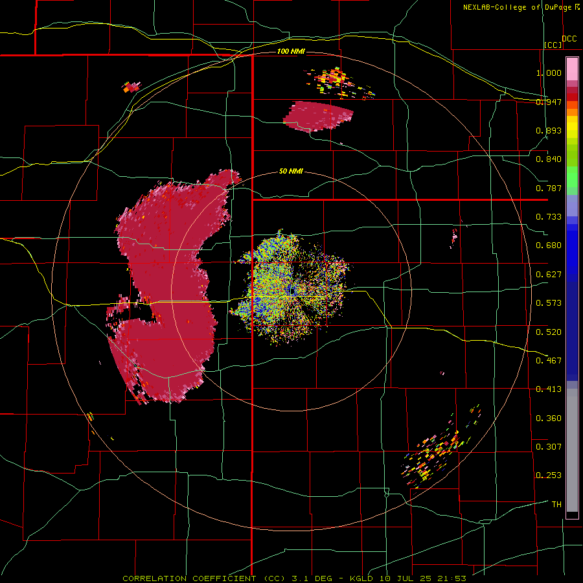583x583 pixels.
Task: Click the DCC label above the color bar
Action: tap(569, 39)
